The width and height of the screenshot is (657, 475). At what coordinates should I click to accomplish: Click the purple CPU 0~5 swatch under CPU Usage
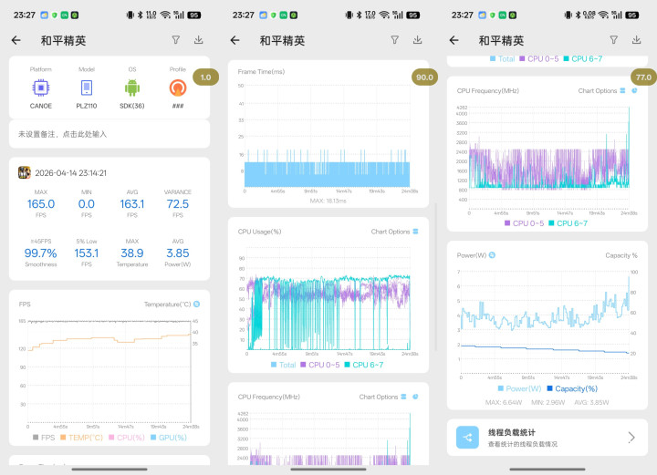[303, 365]
